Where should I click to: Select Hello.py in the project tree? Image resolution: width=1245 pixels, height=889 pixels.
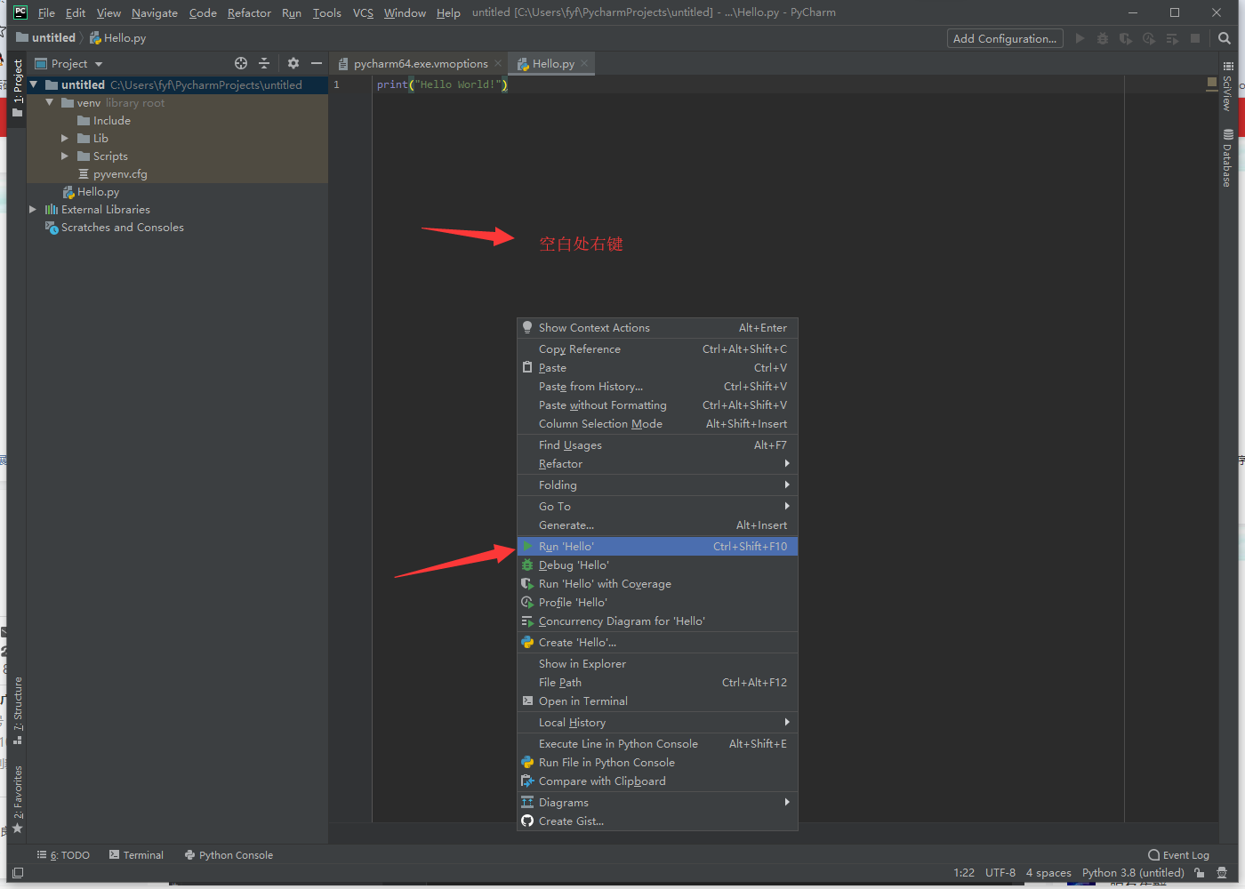pyautogui.click(x=98, y=191)
